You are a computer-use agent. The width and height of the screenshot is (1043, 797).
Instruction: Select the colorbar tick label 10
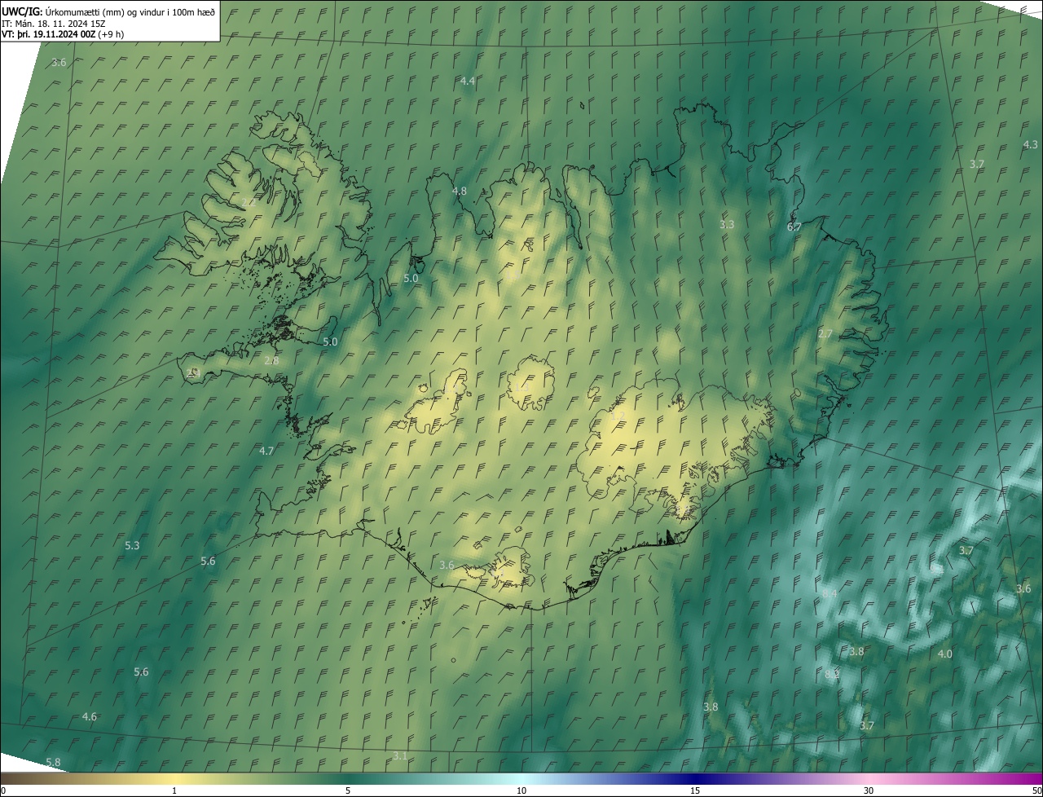point(521,790)
